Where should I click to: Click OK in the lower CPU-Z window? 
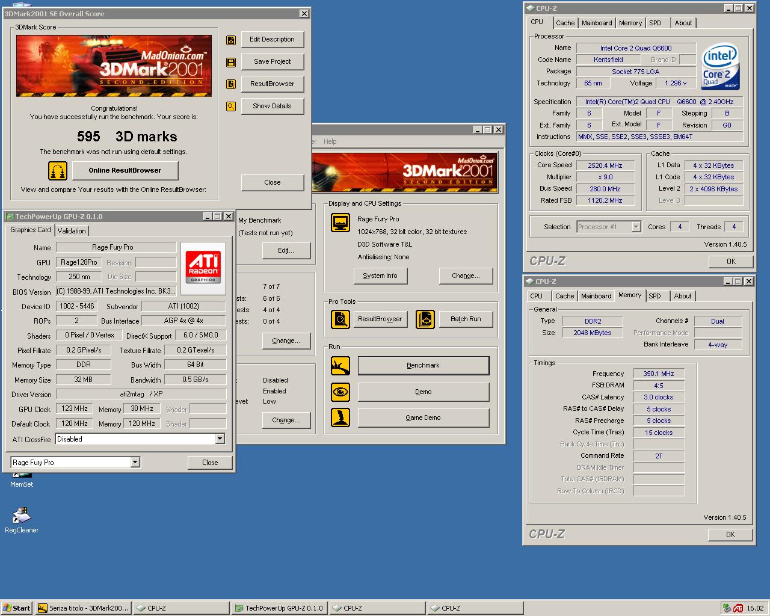730,535
